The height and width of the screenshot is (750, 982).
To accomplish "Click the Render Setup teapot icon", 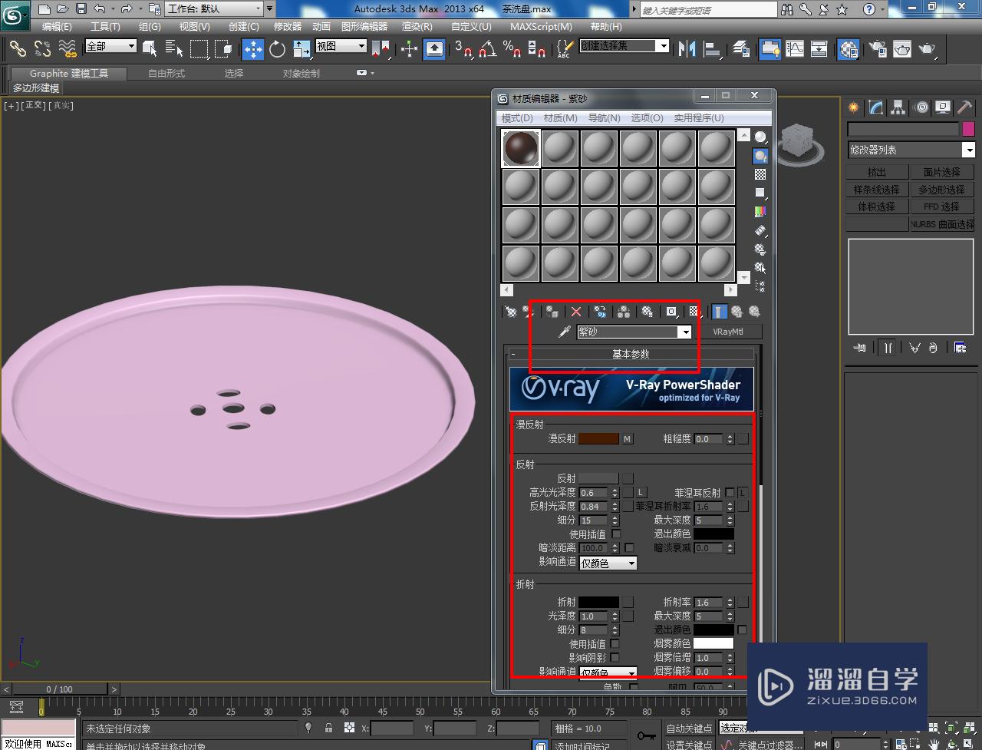I will pos(878,49).
